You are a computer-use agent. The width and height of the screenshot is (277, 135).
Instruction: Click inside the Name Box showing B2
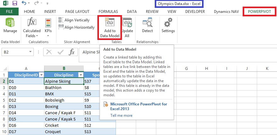(15, 52)
